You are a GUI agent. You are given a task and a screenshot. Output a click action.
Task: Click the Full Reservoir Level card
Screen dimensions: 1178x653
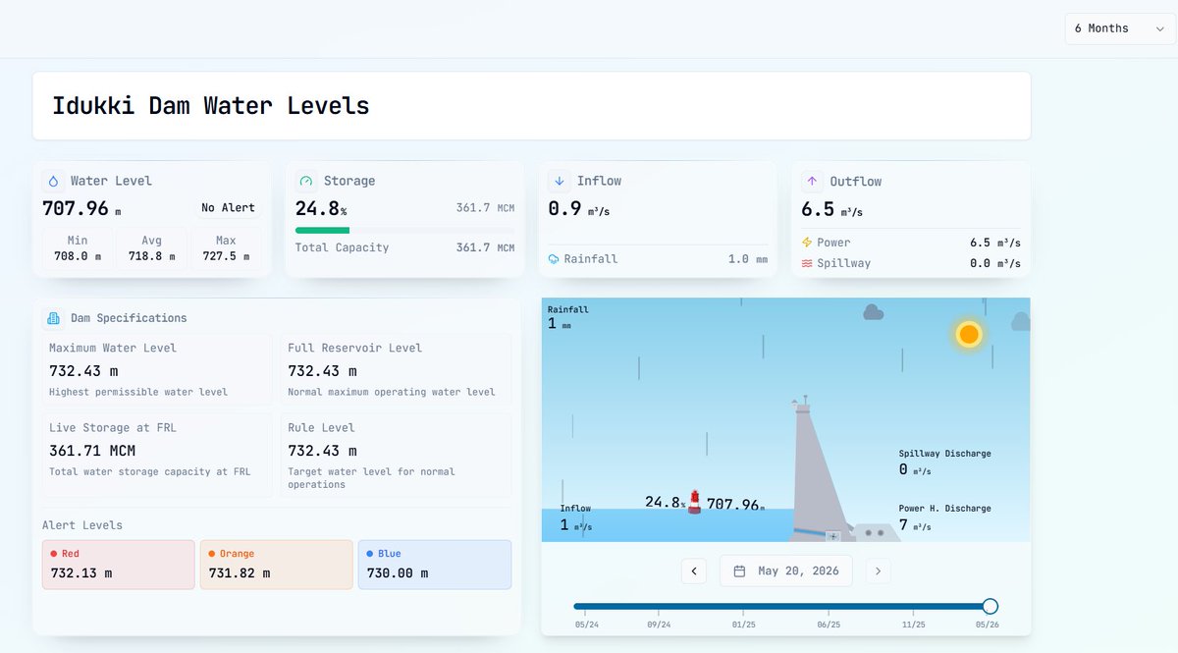click(x=396, y=369)
